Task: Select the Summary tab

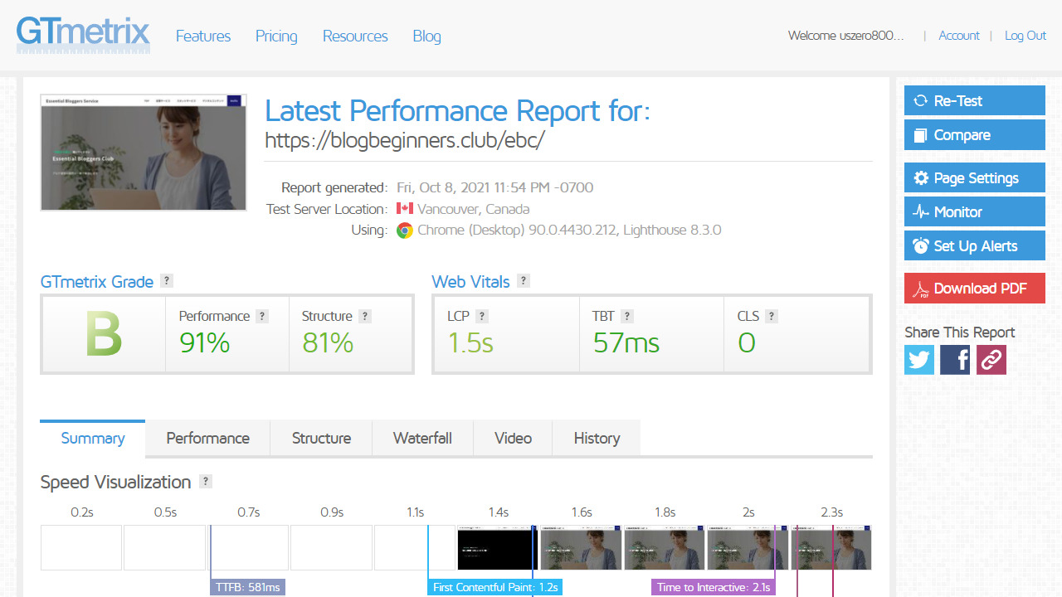Action: point(93,438)
